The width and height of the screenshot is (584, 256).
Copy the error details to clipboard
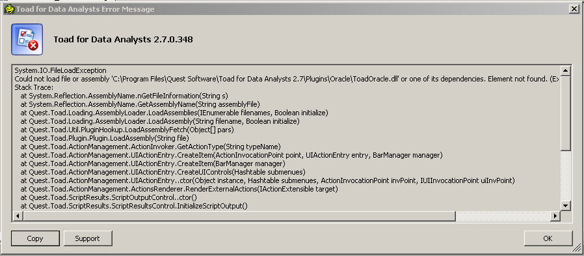pos(35,238)
